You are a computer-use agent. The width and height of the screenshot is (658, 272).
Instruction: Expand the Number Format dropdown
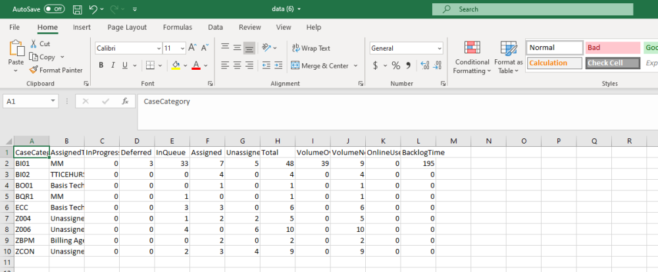[x=440, y=48]
